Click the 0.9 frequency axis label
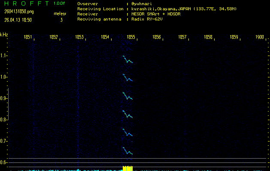Image resolution: width=270 pixels, height=171 pixels. 4,99
